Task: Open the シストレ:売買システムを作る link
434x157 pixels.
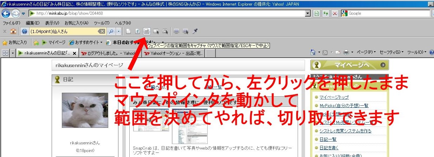Action: [345, 131]
